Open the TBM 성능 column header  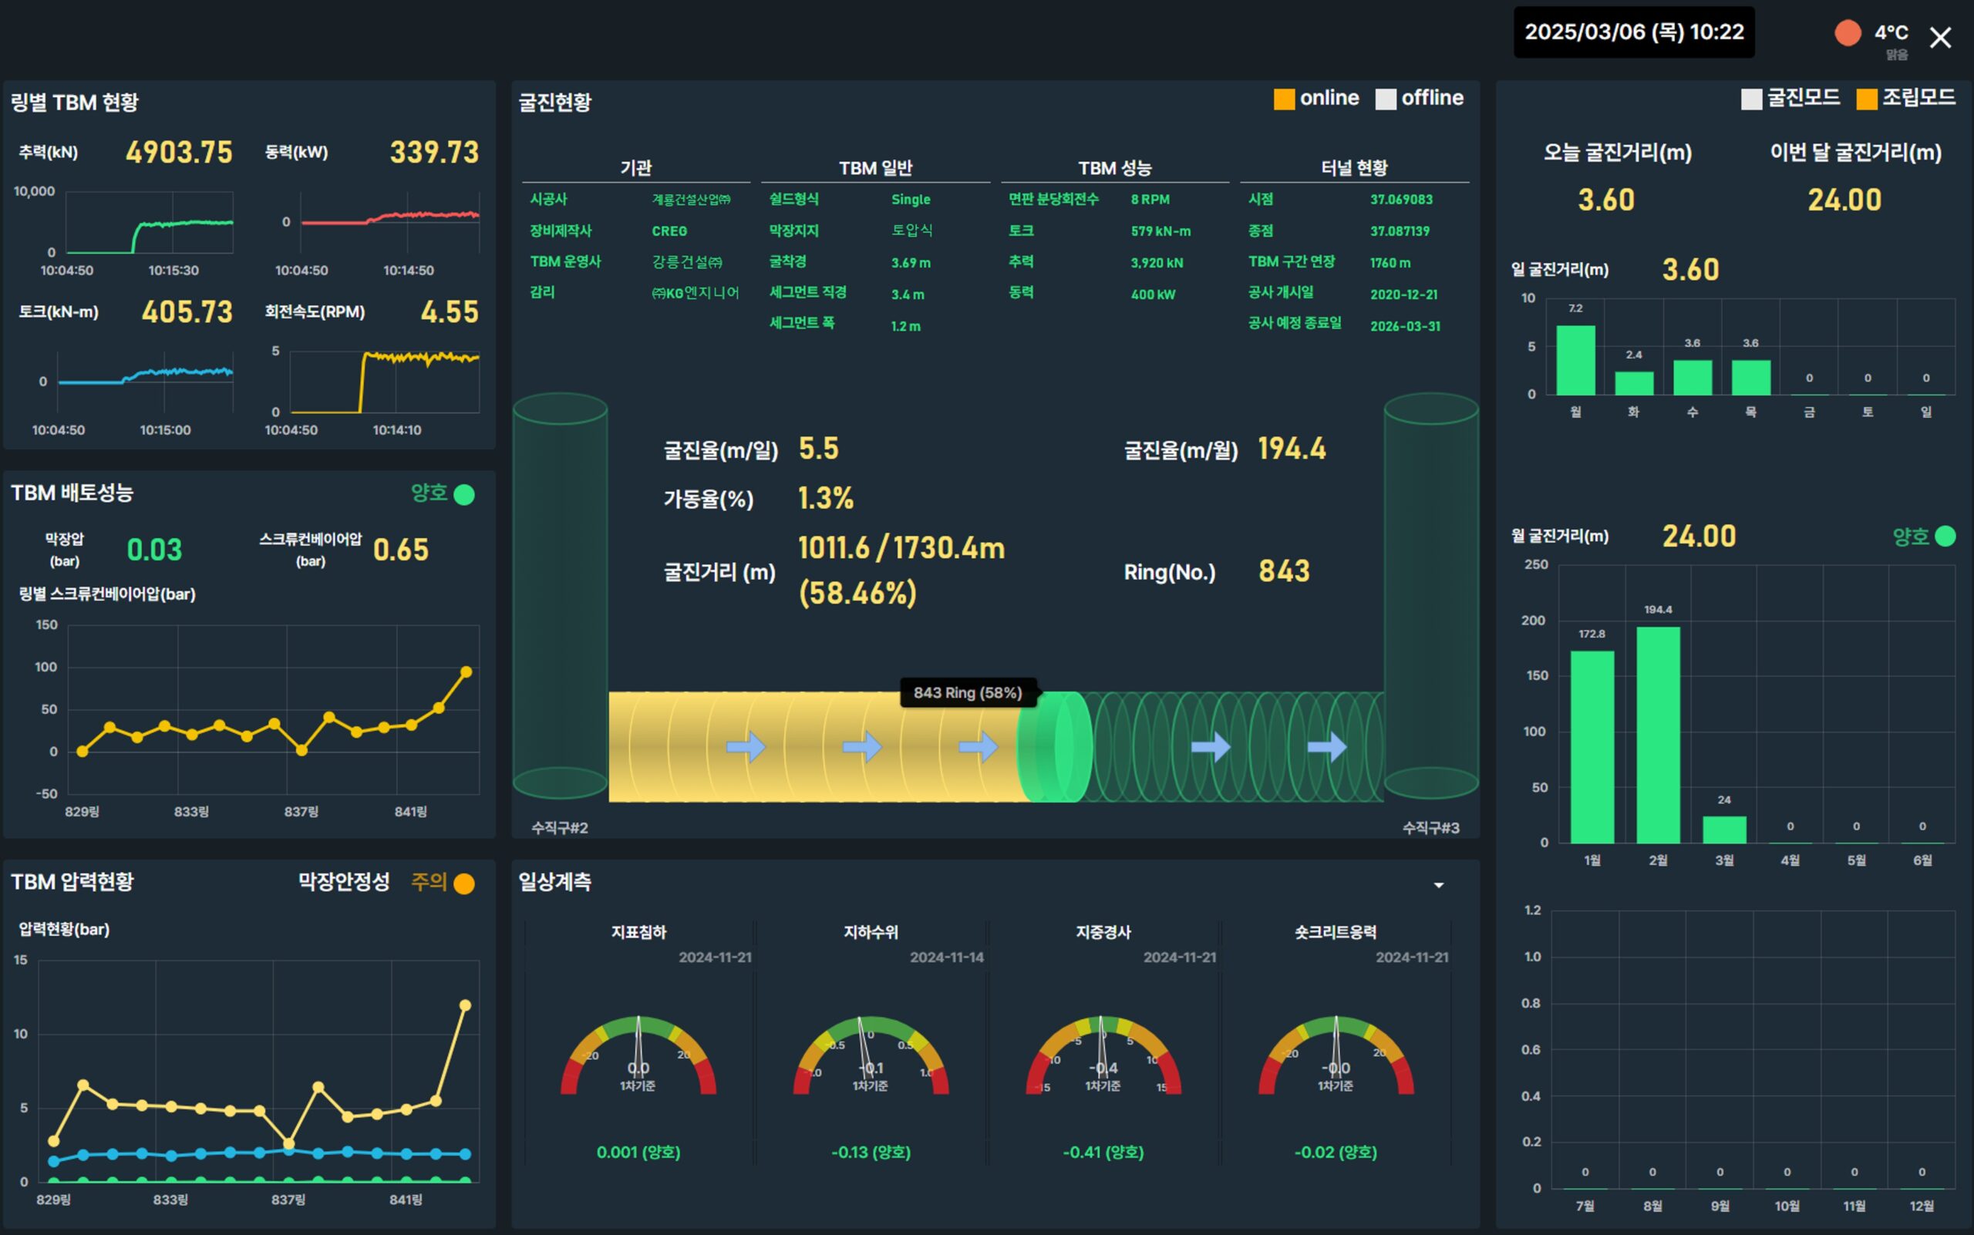[1114, 167]
